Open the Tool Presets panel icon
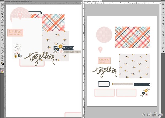165x118 pixels. (163, 48)
